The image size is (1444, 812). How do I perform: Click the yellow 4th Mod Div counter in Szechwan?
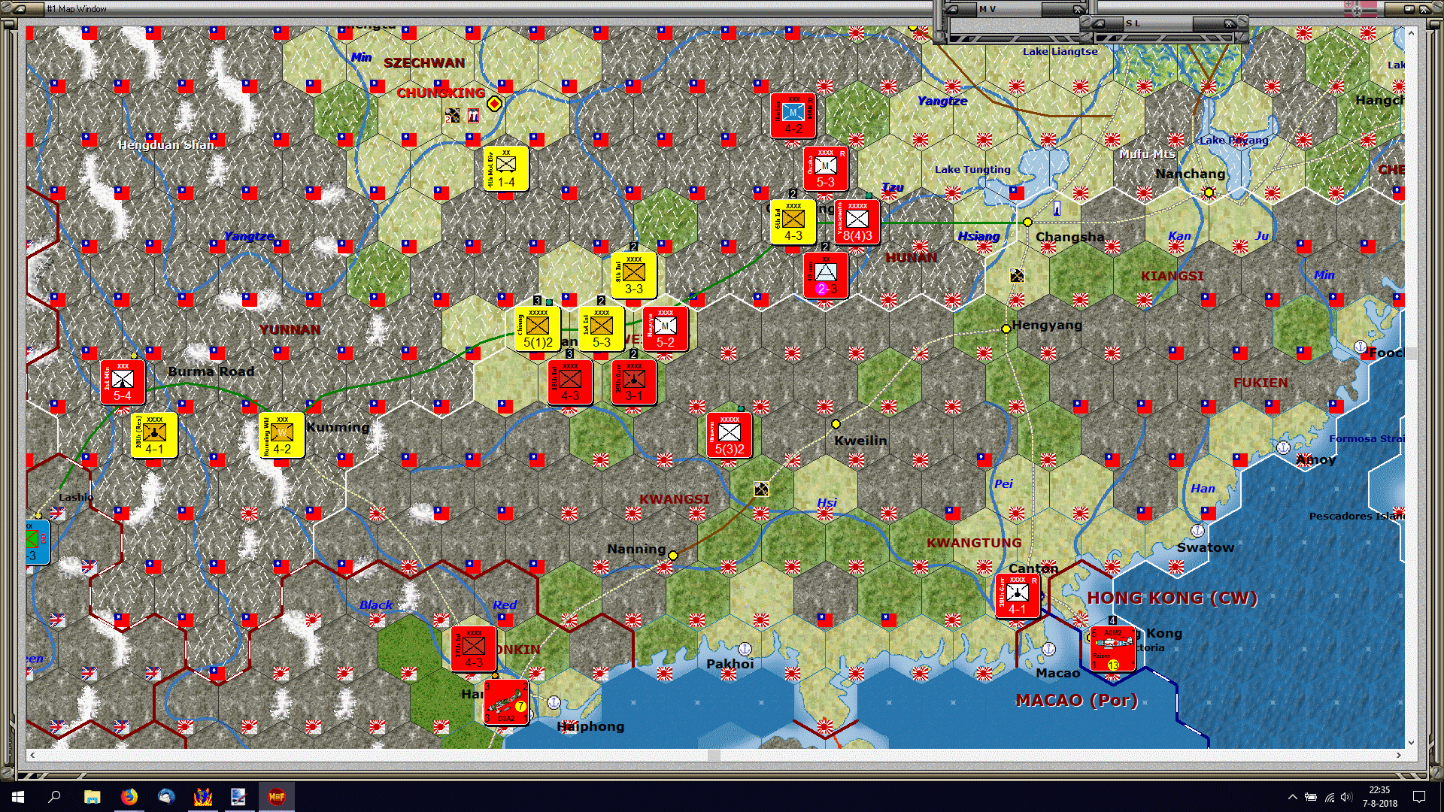506,169
